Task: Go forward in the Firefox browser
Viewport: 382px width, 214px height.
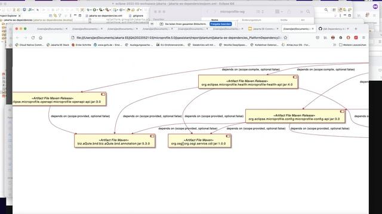Action: [x=25, y=38]
